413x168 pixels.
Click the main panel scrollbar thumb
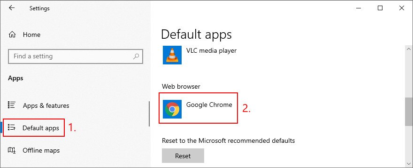[409, 112]
